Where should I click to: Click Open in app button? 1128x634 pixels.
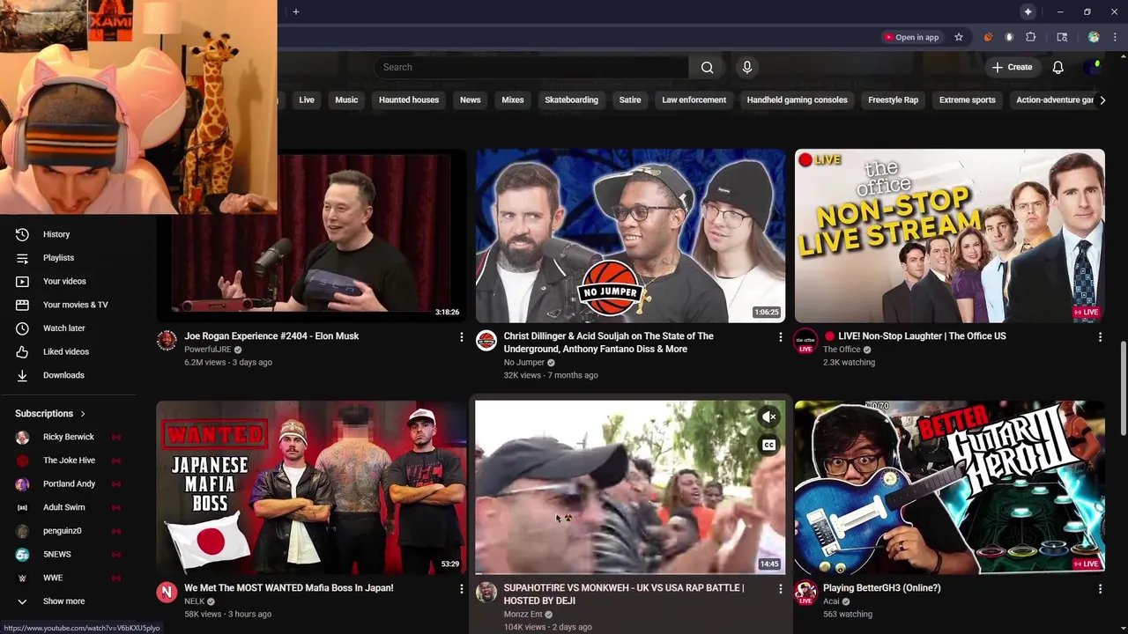pos(911,37)
